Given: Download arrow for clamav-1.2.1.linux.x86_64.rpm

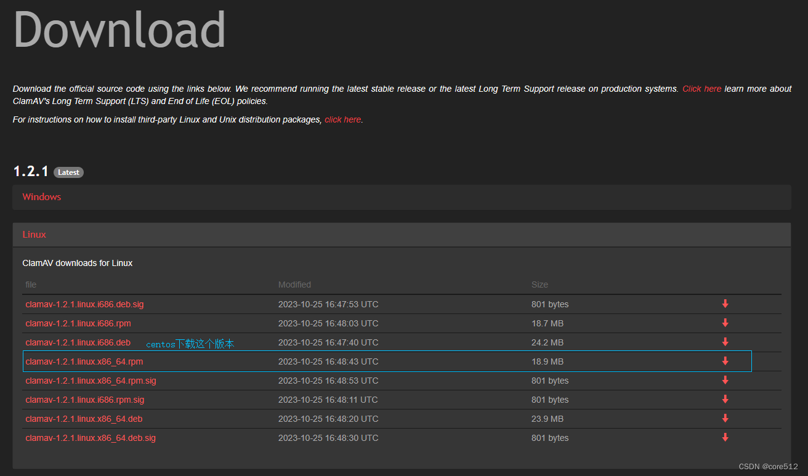Looking at the screenshot, I should tap(725, 361).
